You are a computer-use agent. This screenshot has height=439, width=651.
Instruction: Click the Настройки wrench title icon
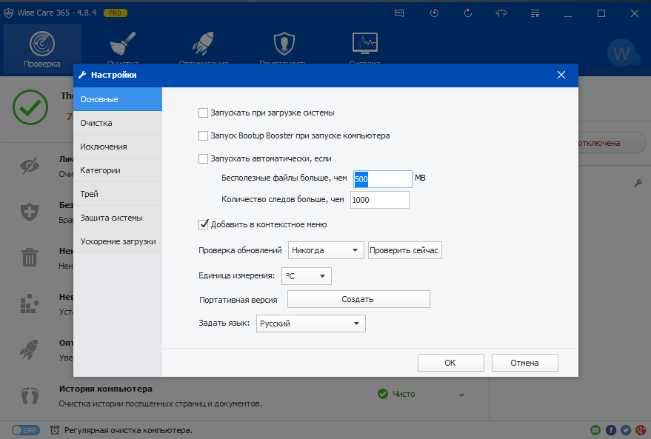click(x=82, y=75)
